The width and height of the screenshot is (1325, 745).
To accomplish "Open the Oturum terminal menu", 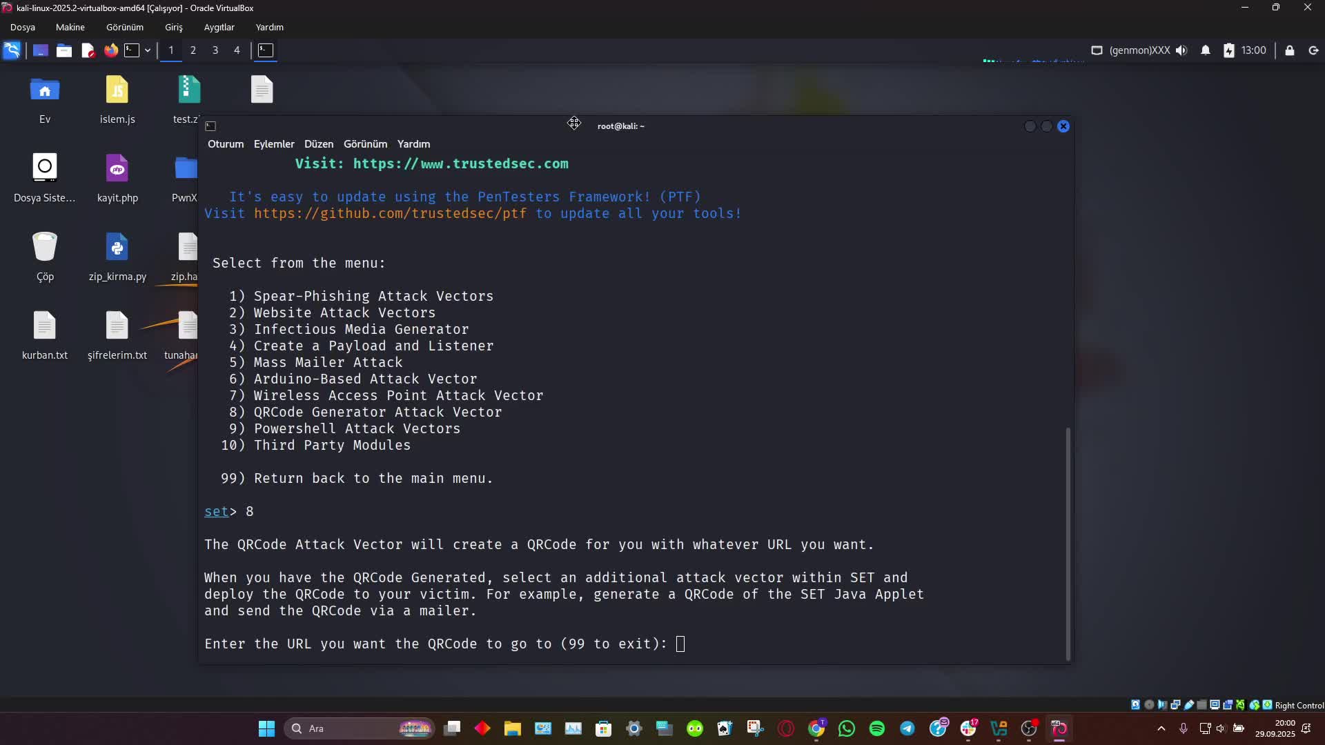I will [226, 144].
